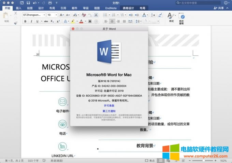Click the document search field
Viewport: 232px width, 163px height.
pos(198,3)
